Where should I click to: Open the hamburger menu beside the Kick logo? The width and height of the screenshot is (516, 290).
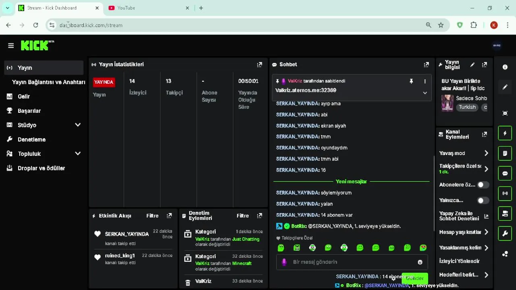coord(11,46)
